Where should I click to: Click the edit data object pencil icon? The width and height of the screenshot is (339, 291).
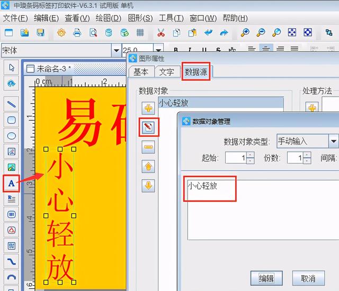148,128
